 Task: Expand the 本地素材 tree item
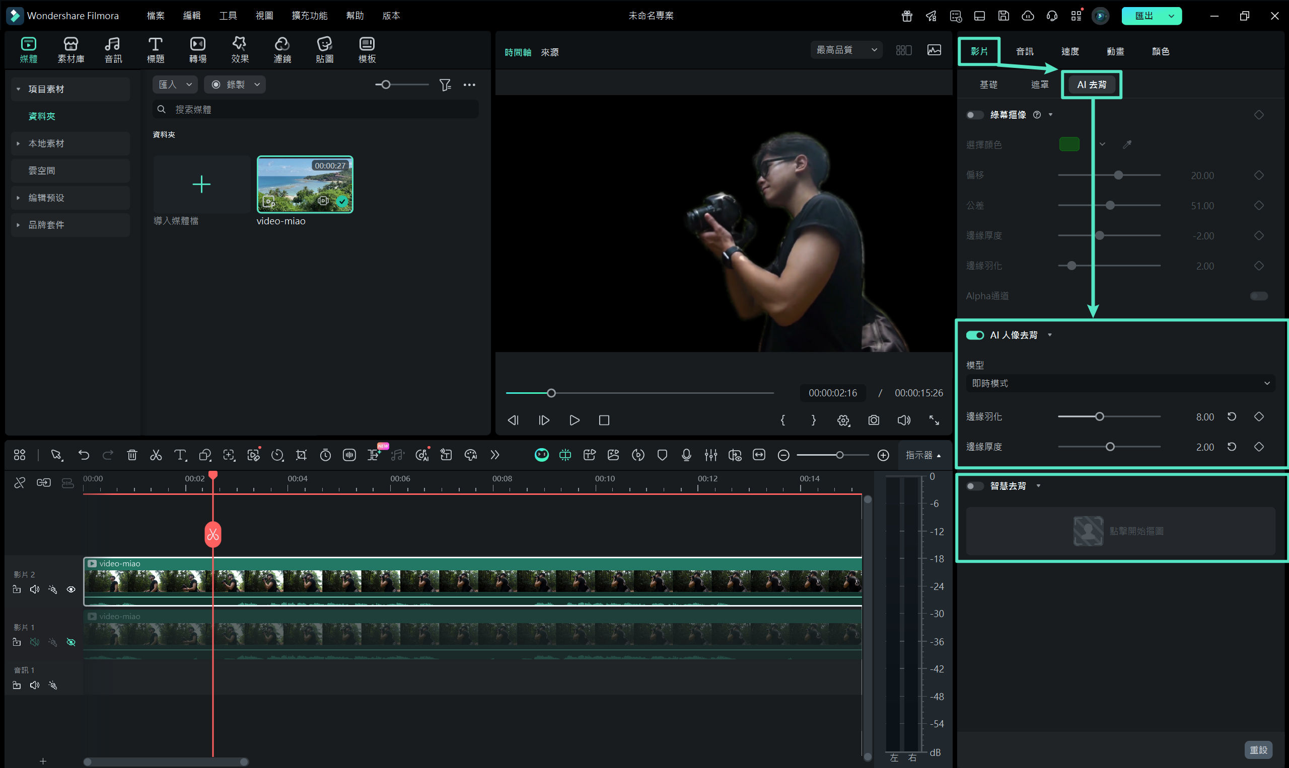click(19, 143)
